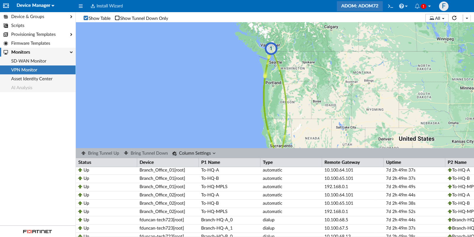Click the refresh icon above map
The width and height of the screenshot is (474, 237).
tap(454, 18)
